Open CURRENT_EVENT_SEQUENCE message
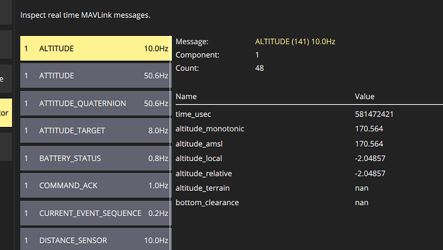 pyautogui.click(x=96, y=213)
